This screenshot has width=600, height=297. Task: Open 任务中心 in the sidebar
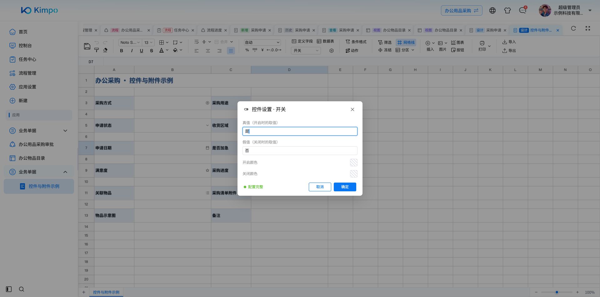tap(27, 59)
